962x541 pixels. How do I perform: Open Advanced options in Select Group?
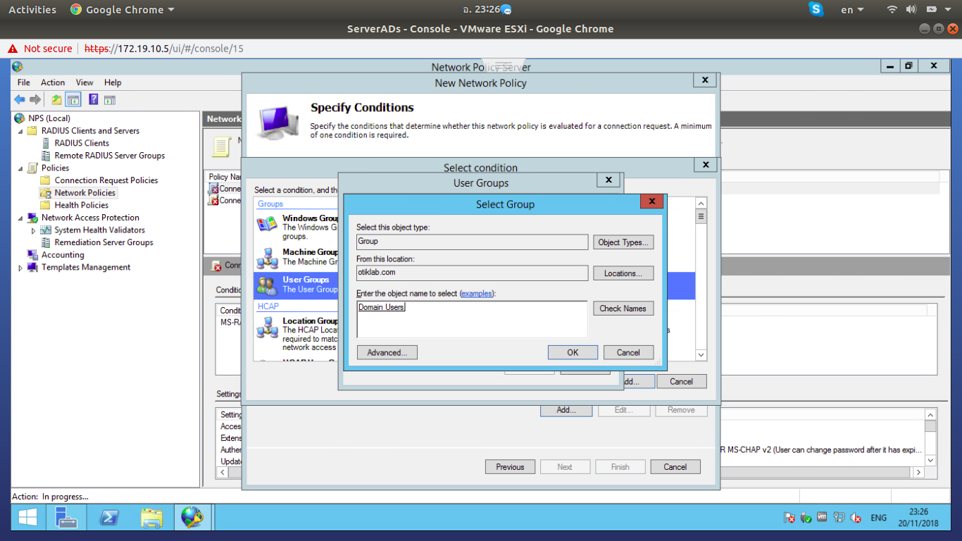[x=387, y=353]
